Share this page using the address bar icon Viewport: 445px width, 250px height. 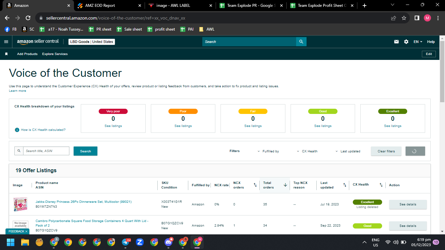[x=394, y=18]
